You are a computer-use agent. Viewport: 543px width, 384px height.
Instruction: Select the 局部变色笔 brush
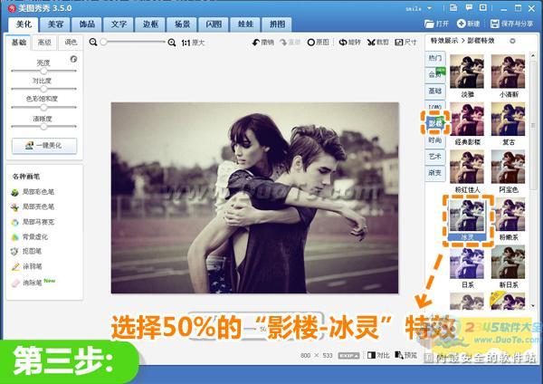[33, 206]
